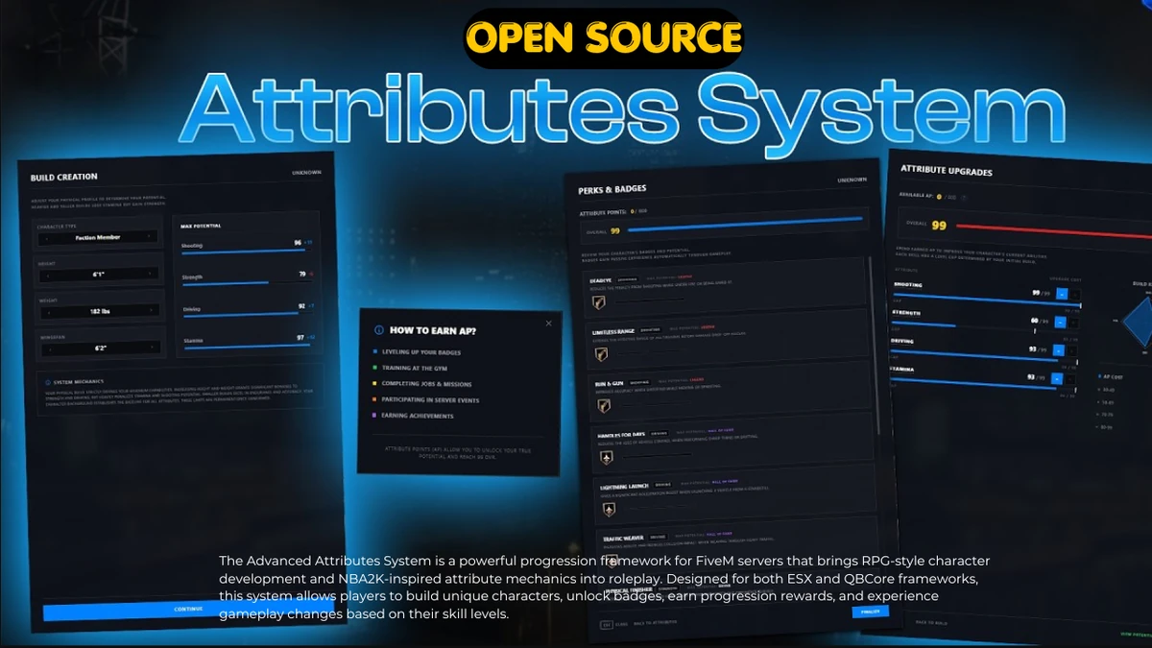The height and width of the screenshot is (648, 1152).
Task: Click the plus button for Stamina upgrade
Action: click(x=1069, y=378)
